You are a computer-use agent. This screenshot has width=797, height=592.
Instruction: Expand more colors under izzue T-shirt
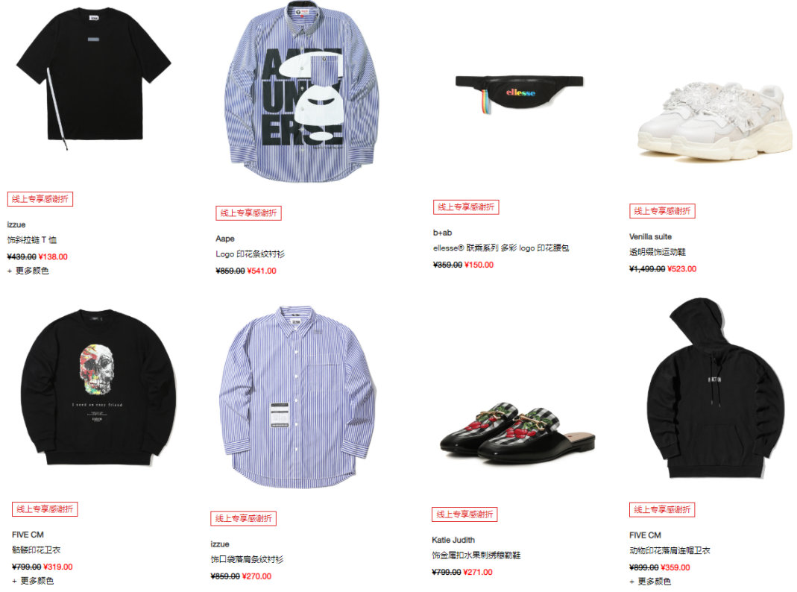coord(28,271)
